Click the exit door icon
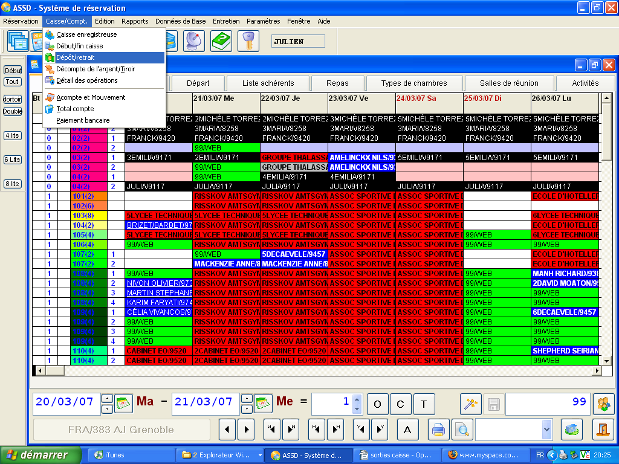 point(603,430)
